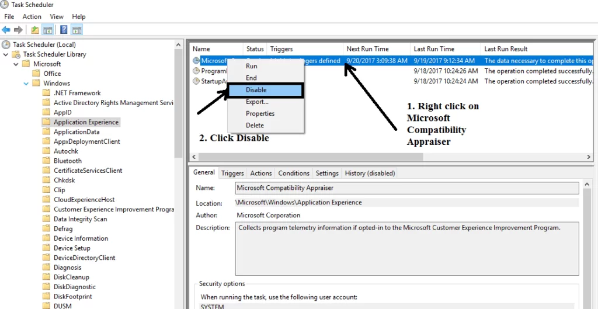This screenshot has width=598, height=309.
Task: Click the folder icon next to Bluetooth
Action: [47, 161]
